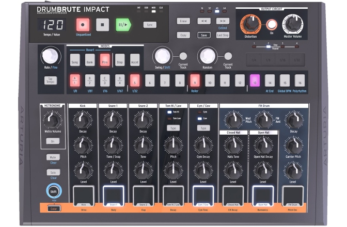Select Step mode

[120, 60]
